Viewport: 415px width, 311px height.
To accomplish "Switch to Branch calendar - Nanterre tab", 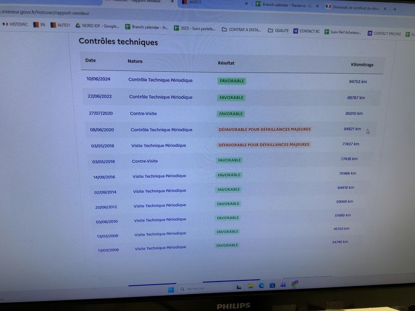I will coord(284,5).
